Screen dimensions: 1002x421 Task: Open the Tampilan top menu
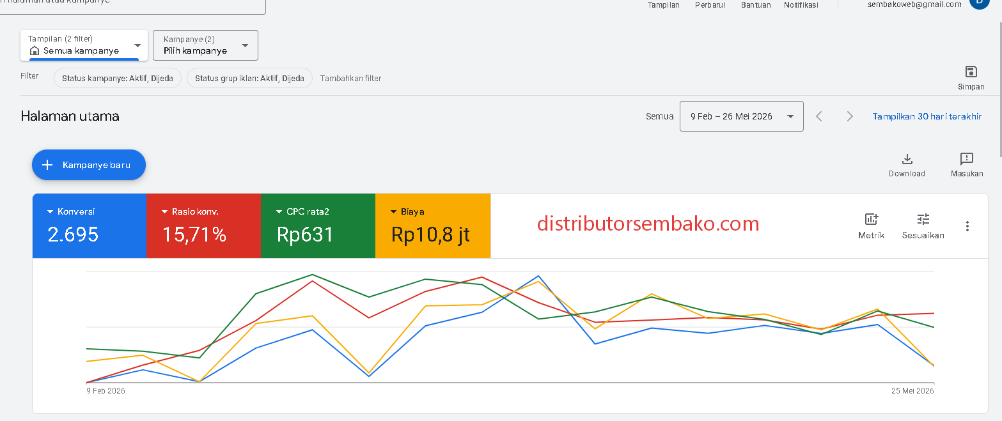click(664, 5)
